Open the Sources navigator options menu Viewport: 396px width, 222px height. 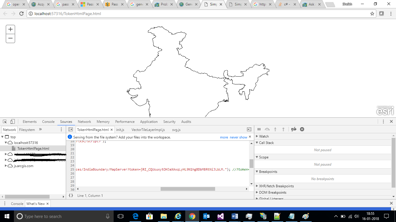61,129
